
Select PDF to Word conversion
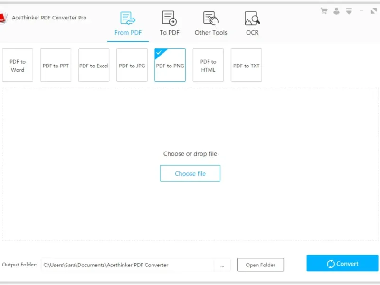18,65
